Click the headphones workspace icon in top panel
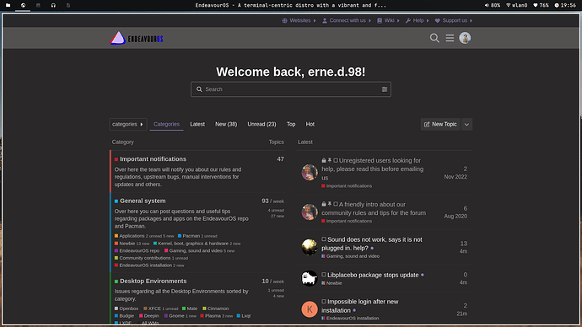 (53, 5)
